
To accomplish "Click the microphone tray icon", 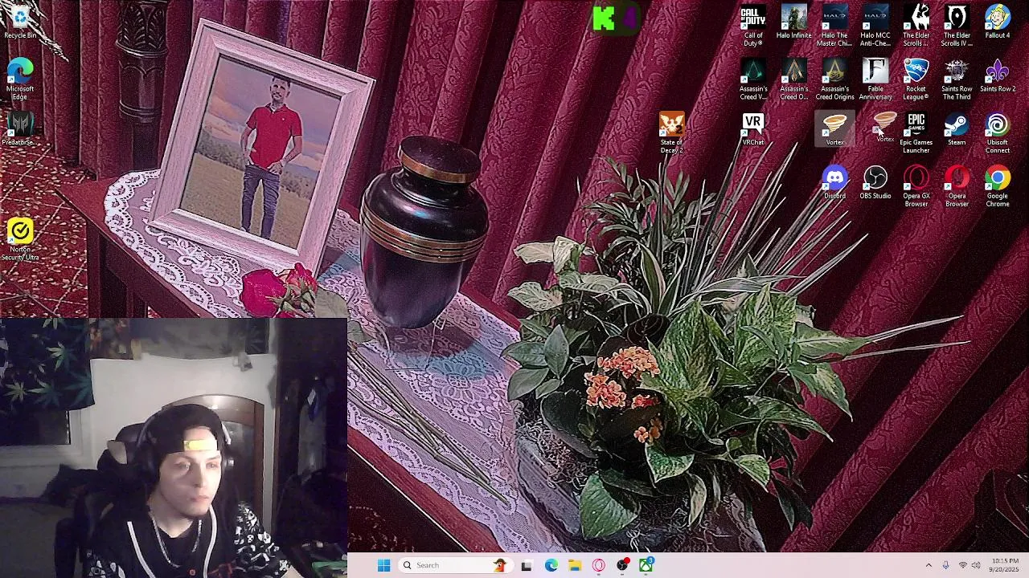I will [945, 565].
